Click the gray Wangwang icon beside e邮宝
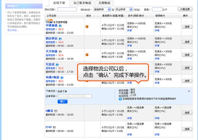 point(56,111)
